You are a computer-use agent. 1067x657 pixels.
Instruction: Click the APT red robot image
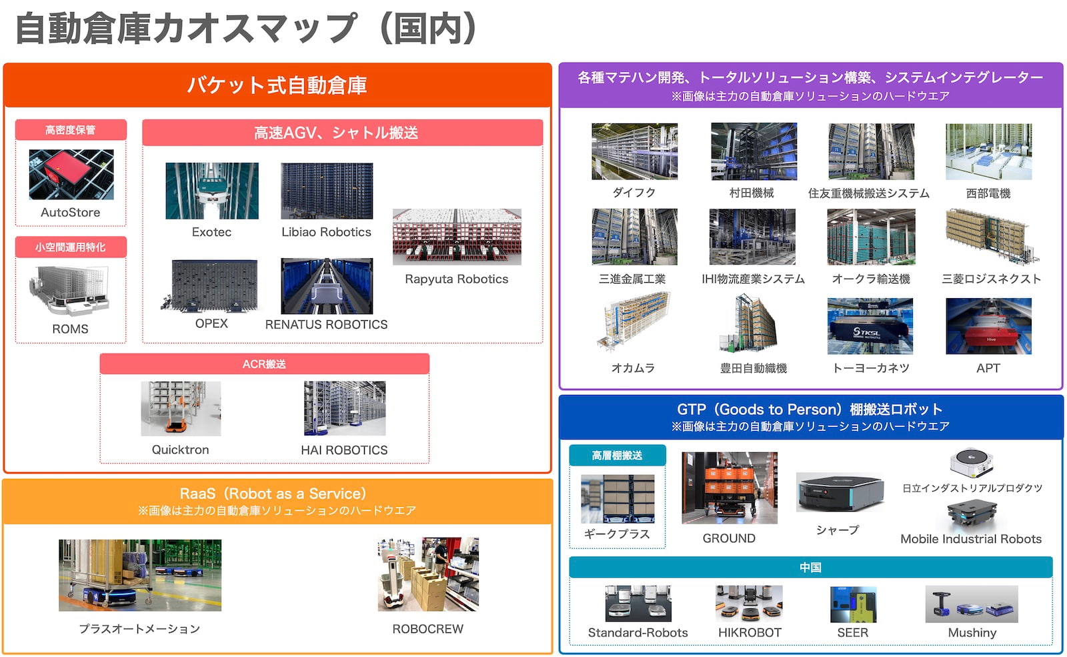pos(988,326)
